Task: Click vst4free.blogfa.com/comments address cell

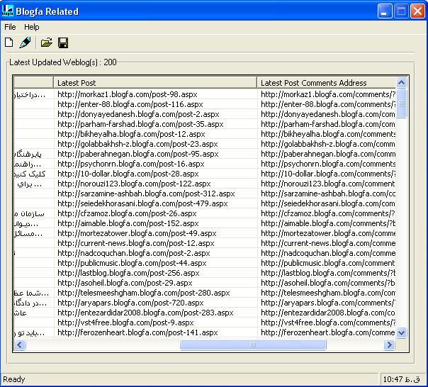Action: (327, 322)
